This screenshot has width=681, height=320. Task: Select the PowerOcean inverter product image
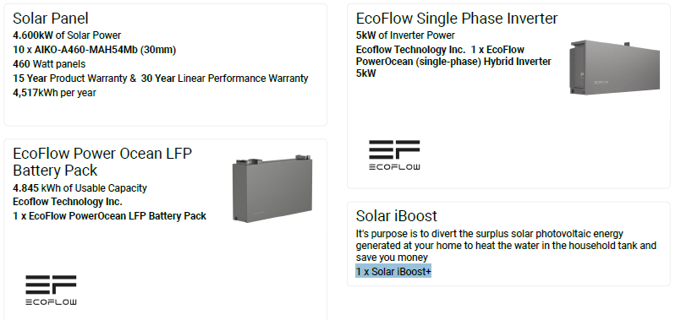(x=614, y=68)
